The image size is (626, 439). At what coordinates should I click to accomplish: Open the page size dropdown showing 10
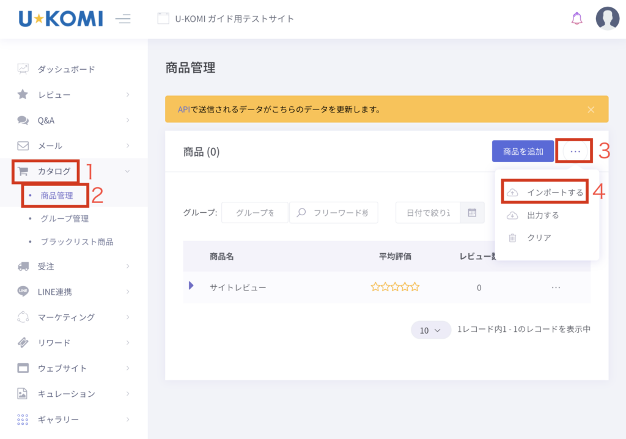point(430,330)
